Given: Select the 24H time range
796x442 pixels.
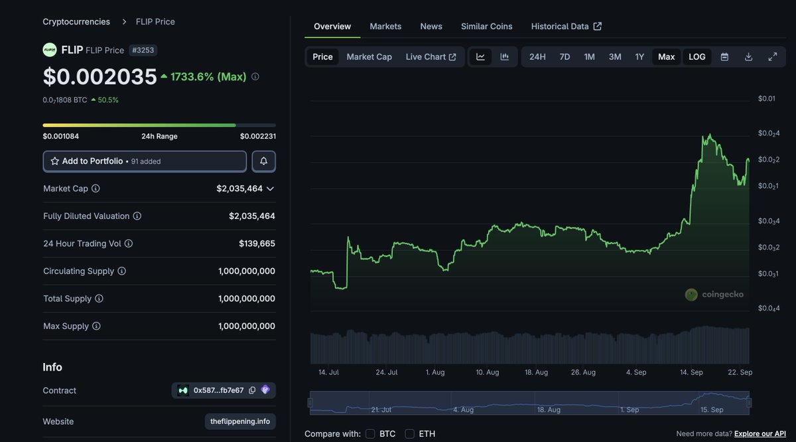Looking at the screenshot, I should tap(537, 57).
